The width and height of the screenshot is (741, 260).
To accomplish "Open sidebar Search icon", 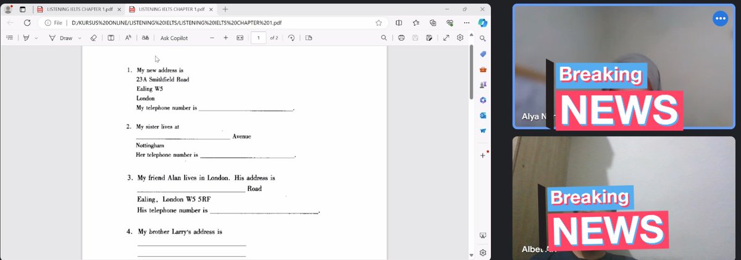I will pos(483,38).
